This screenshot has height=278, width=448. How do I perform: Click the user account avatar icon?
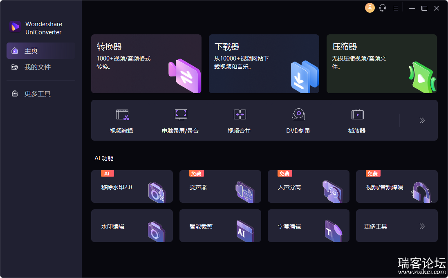[370, 8]
